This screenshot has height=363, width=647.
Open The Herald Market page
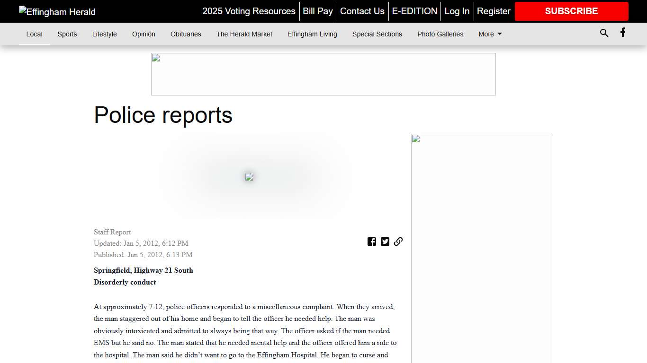244,34
